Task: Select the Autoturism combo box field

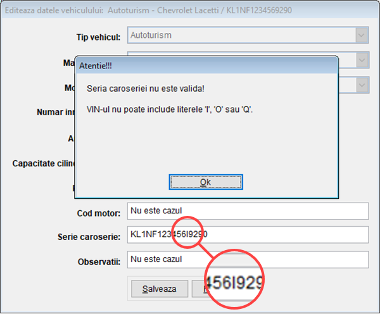Action: tap(241, 35)
